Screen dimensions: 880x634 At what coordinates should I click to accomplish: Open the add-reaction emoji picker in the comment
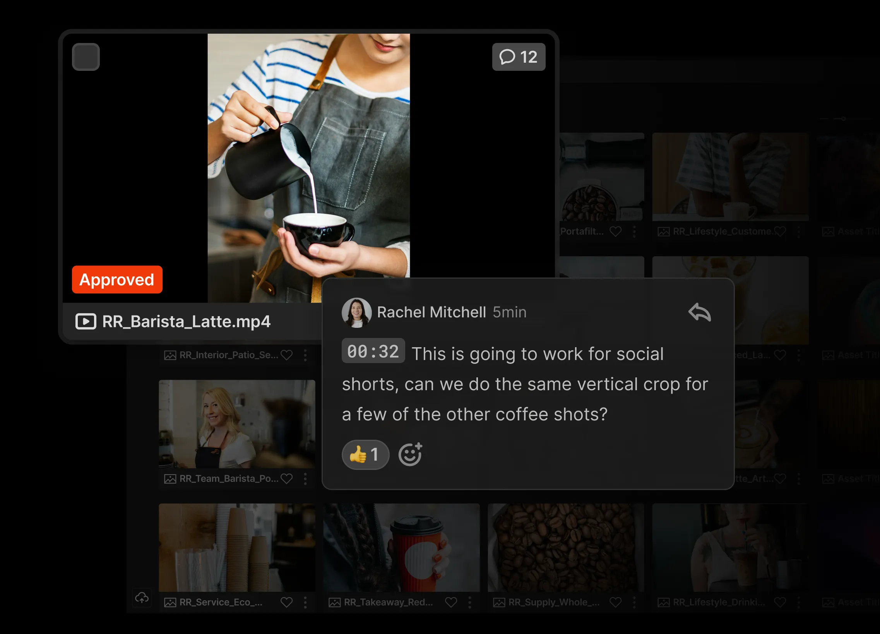point(410,454)
